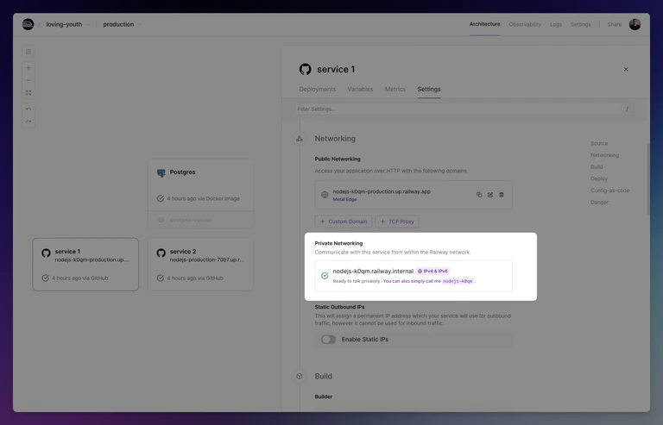The width and height of the screenshot is (663, 425).
Task: Click the service 2 GitHub icon
Action: click(x=161, y=253)
